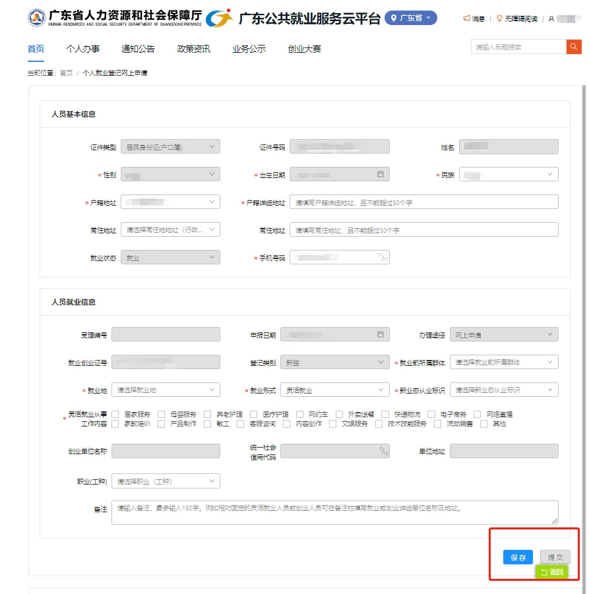Expand the 民族 dropdown
589x594 pixels.
509,174
